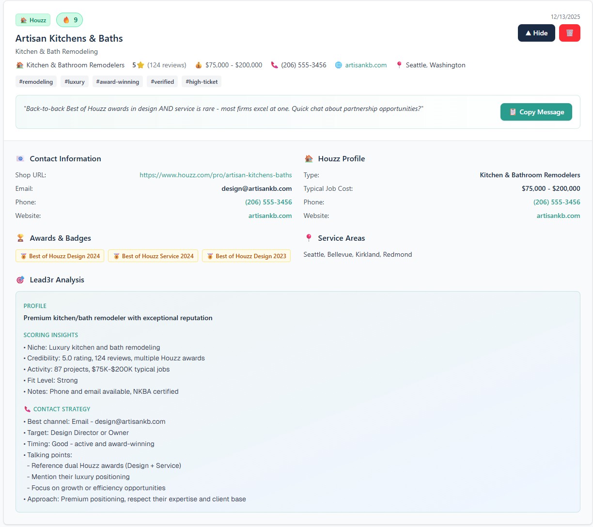593x527 pixels.
Task: Click the phone icon beside header phone number
Action: click(x=274, y=65)
